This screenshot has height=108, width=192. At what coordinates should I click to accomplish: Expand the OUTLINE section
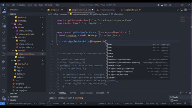coord(13,93)
